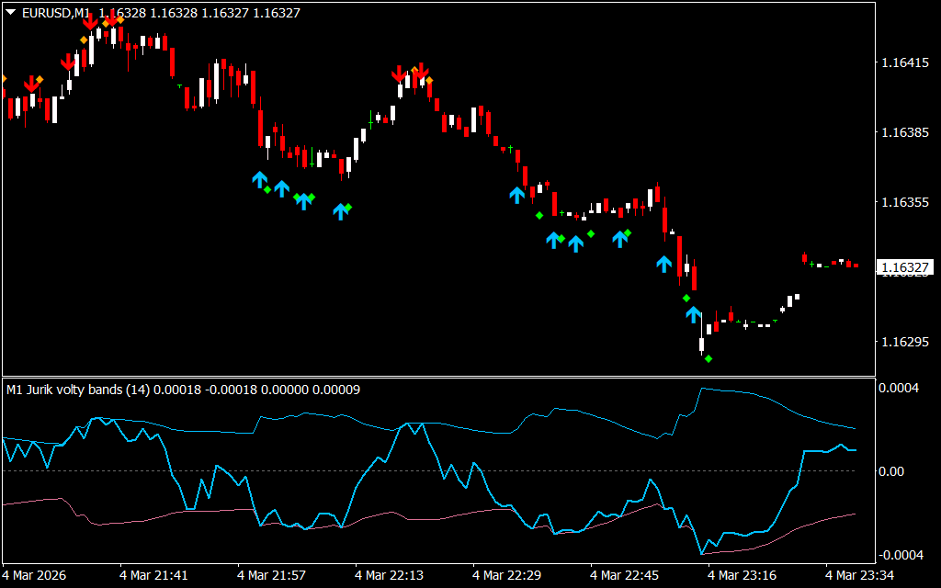
Task: Click the leftmost green diamond marker
Action: (267, 189)
